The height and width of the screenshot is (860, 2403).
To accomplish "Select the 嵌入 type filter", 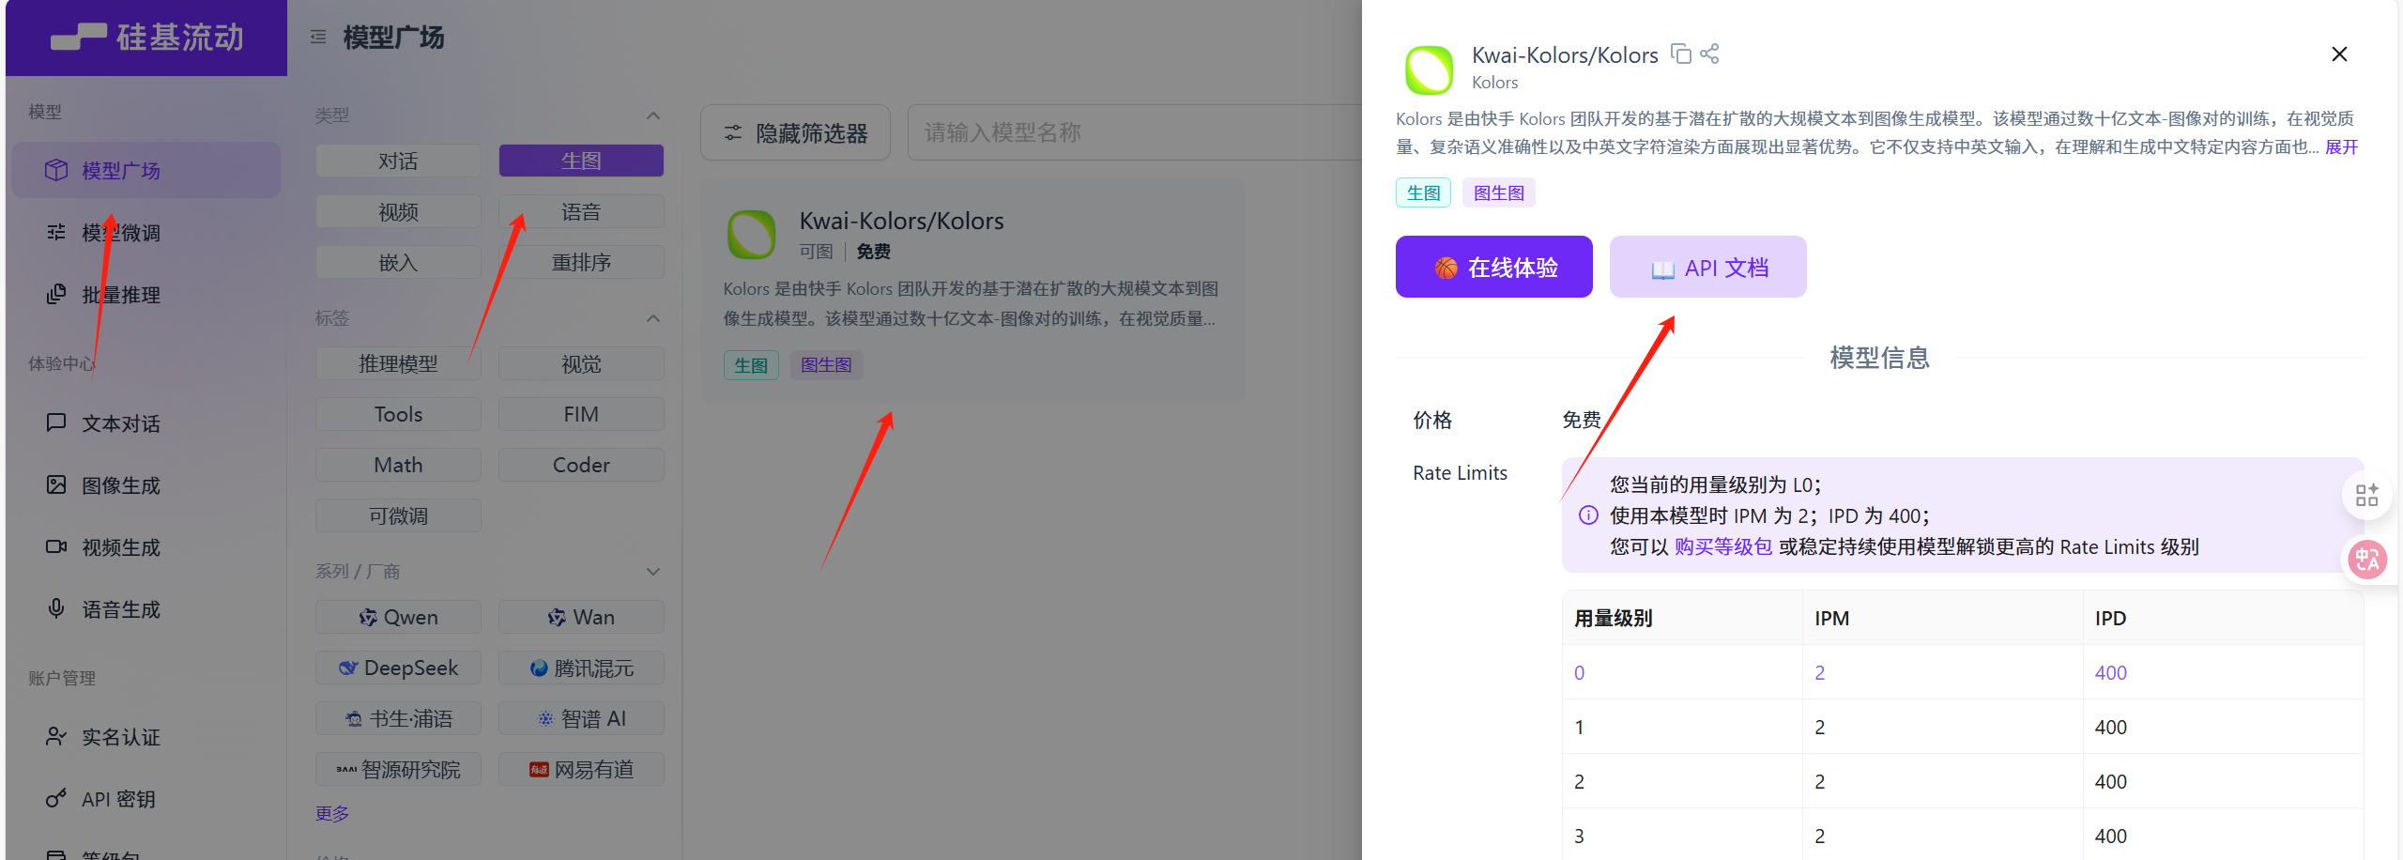I will click(x=398, y=262).
